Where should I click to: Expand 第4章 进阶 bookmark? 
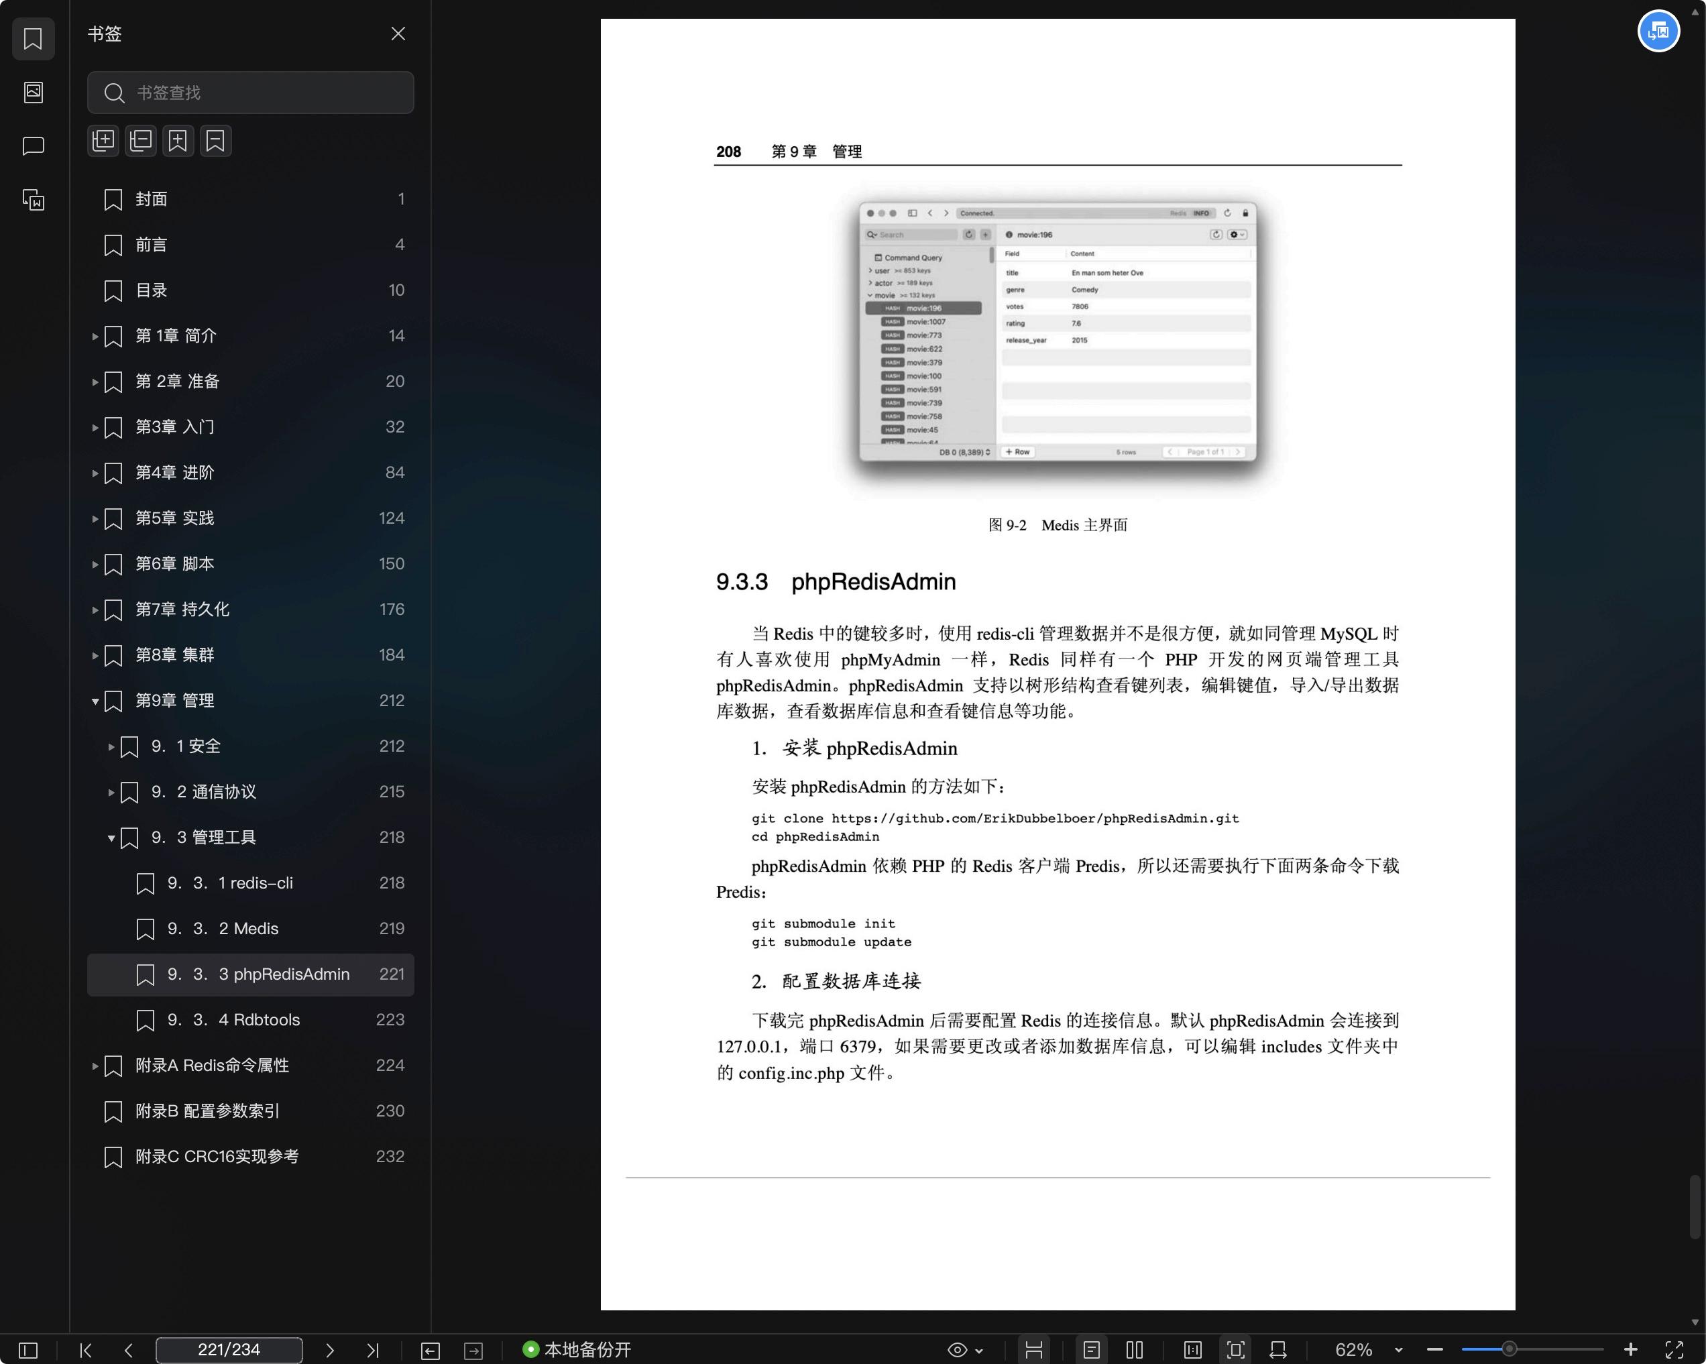point(95,473)
